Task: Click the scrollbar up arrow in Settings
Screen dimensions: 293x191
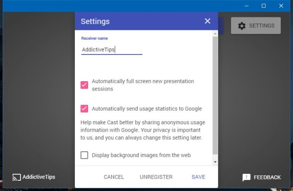Action: [215, 34]
